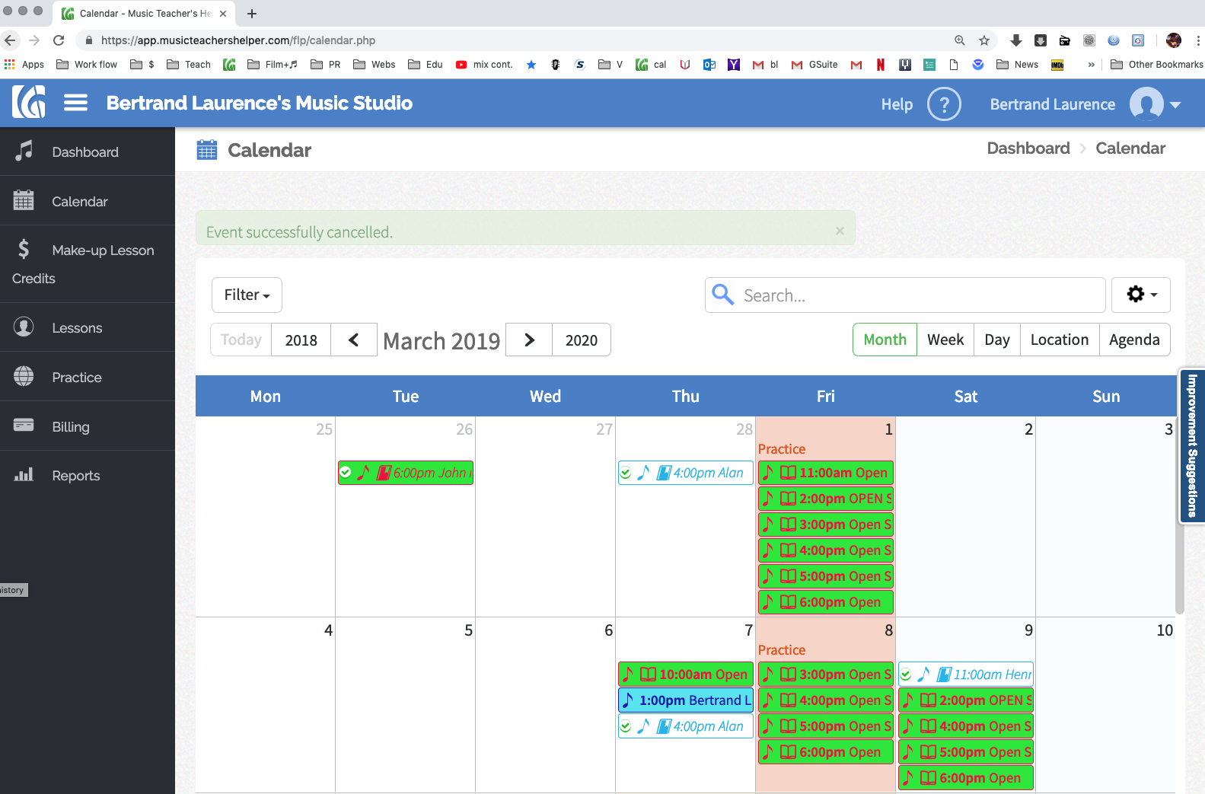Click the Help question mark icon
This screenshot has height=794, width=1205.
click(x=944, y=104)
